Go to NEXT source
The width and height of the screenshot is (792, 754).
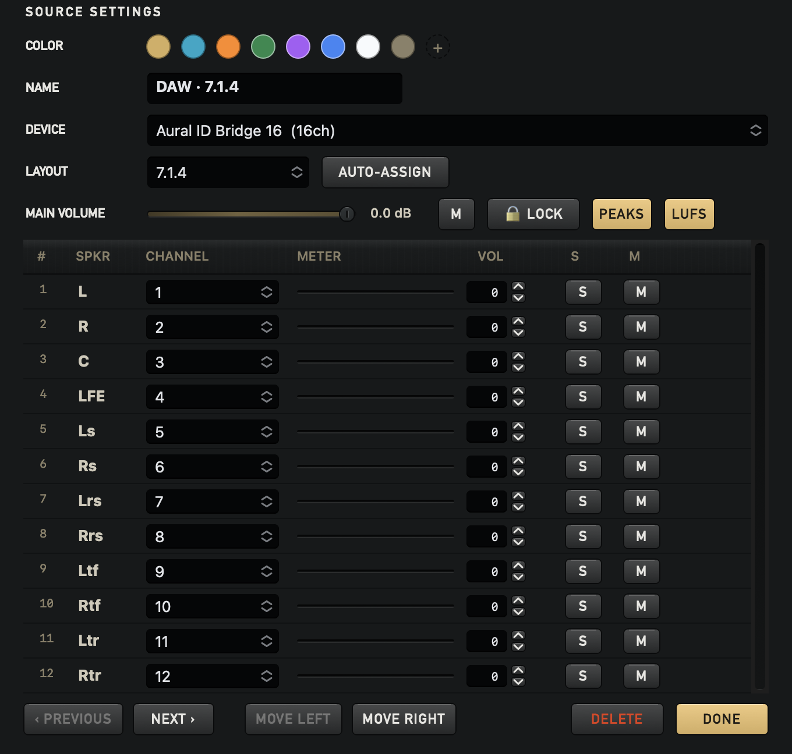(173, 719)
